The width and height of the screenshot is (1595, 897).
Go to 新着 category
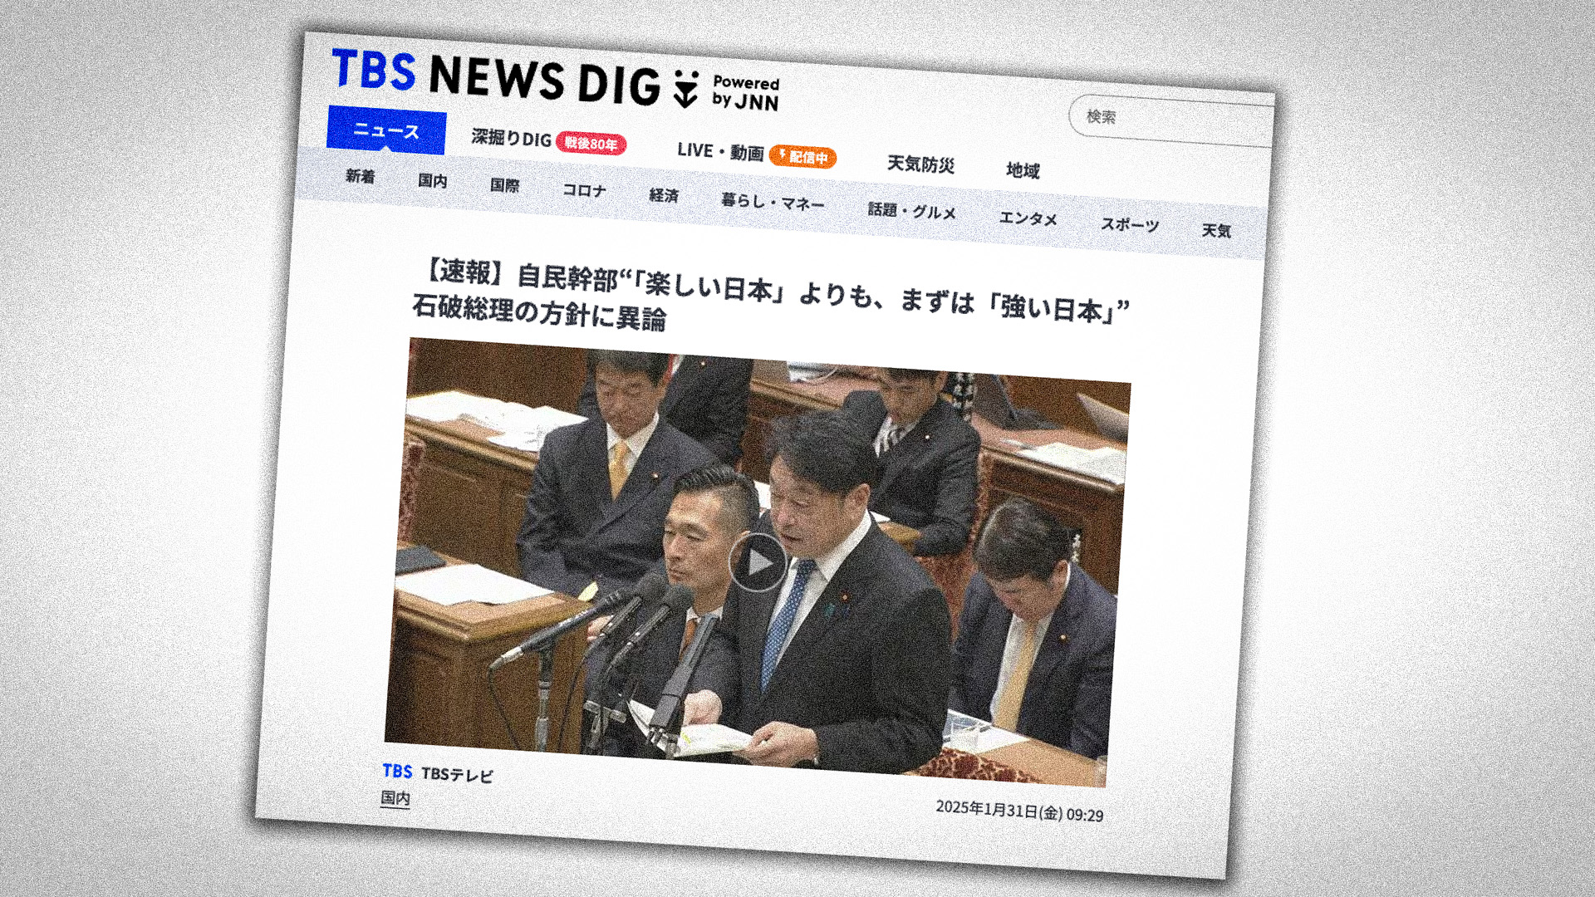click(x=361, y=176)
